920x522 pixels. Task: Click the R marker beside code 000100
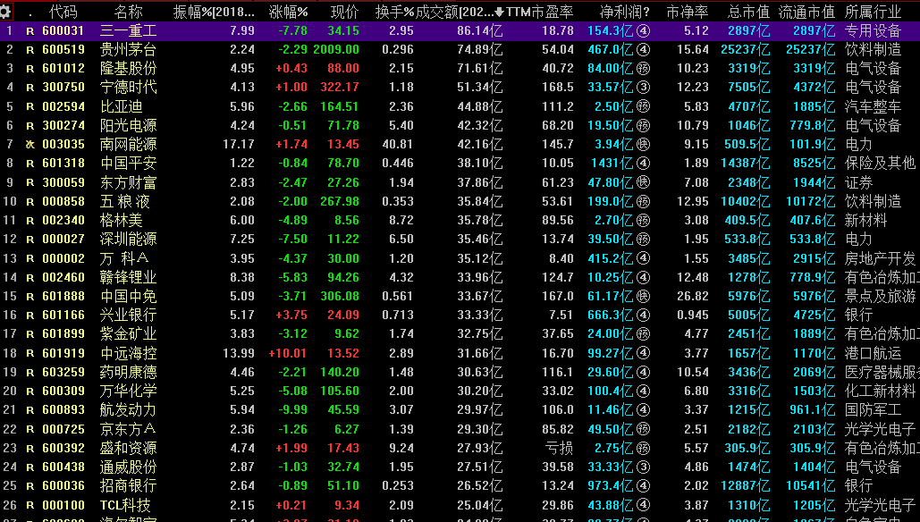tap(30, 505)
